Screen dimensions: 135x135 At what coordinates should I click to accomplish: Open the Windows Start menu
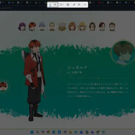(32, 132)
